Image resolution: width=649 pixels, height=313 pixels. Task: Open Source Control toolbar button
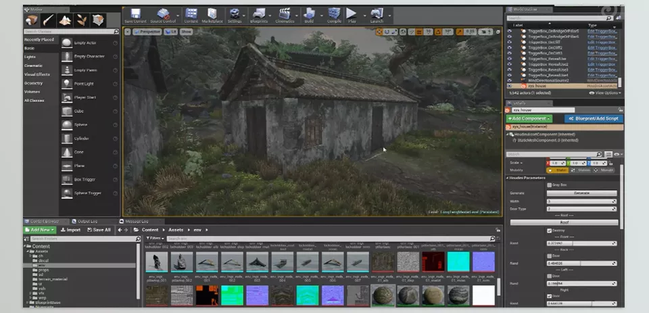tap(163, 16)
